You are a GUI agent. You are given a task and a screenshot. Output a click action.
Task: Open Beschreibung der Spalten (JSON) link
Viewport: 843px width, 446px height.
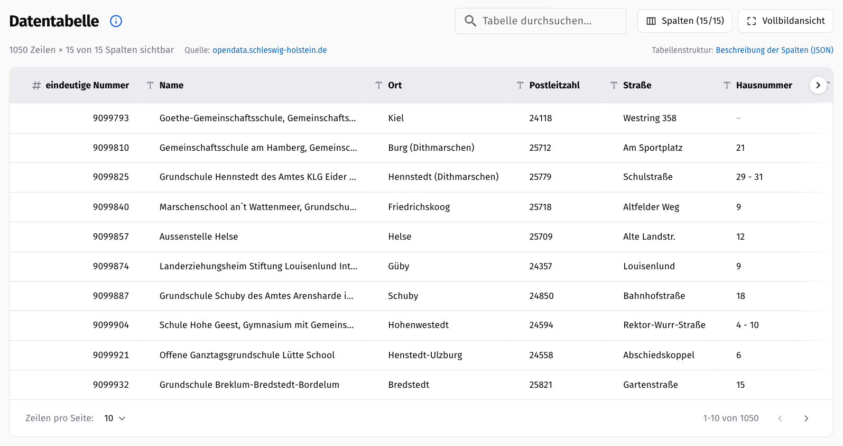click(774, 50)
